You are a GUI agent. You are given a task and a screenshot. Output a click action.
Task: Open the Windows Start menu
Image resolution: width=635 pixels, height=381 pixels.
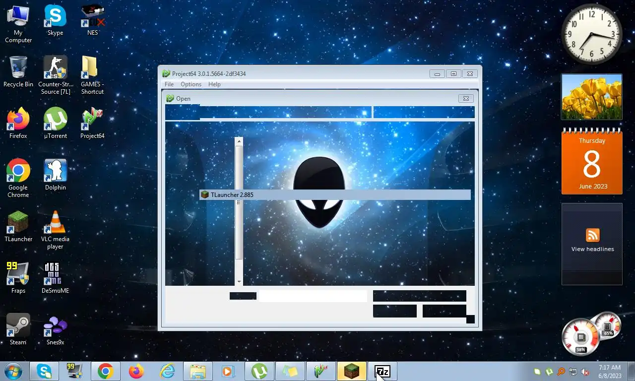tap(13, 371)
